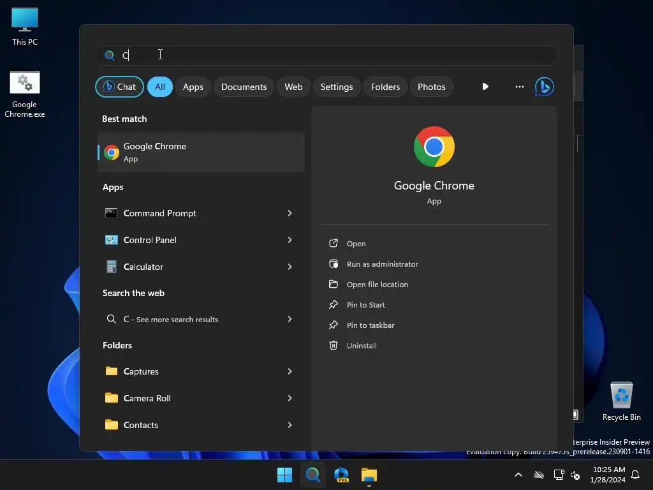This screenshot has height=490, width=653.
Task: Open the Google Chrome best match result
Action: click(x=201, y=152)
